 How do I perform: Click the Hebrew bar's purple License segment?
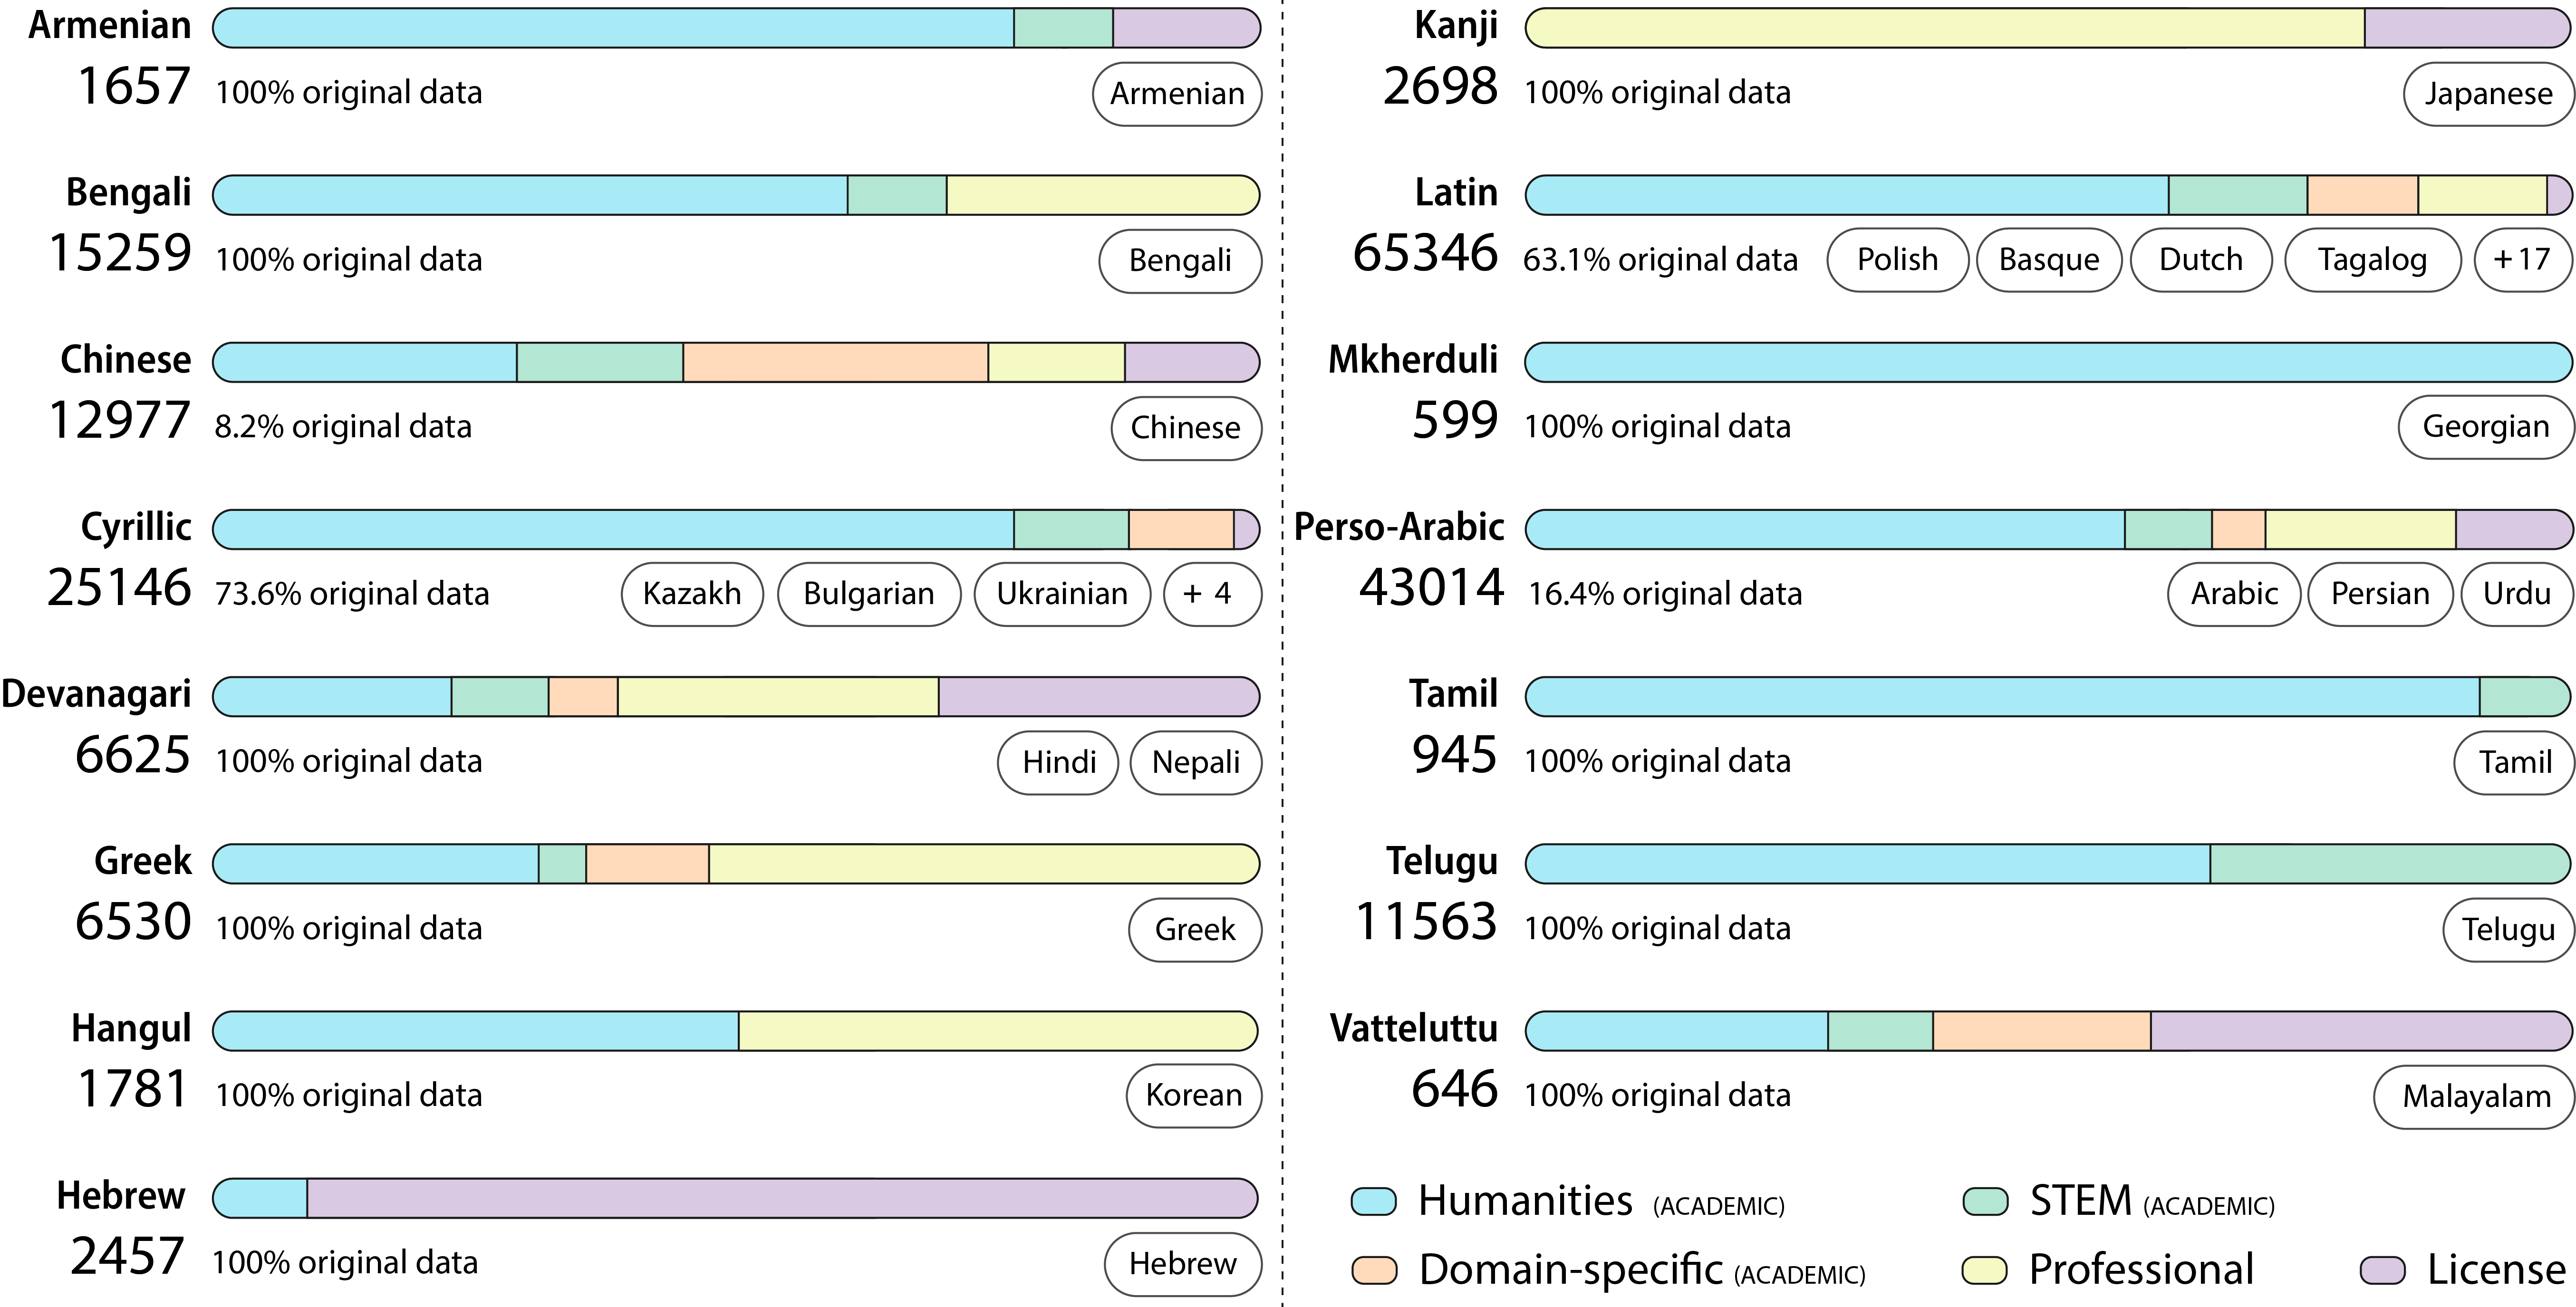point(780,1198)
